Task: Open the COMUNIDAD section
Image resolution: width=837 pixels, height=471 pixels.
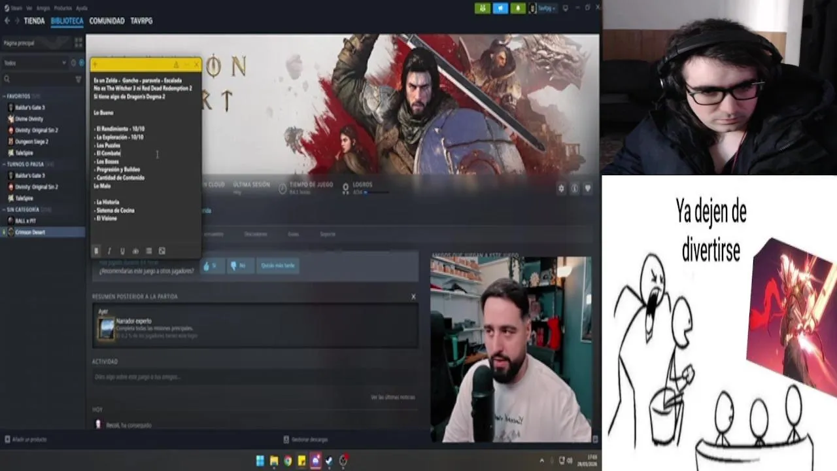Action: pos(107,21)
